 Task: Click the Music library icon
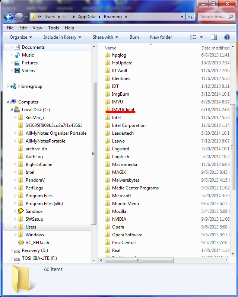click(17, 55)
